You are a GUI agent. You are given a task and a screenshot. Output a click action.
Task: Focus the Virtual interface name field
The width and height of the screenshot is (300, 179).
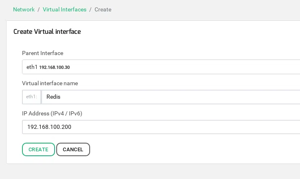pyautogui.click(x=171, y=97)
